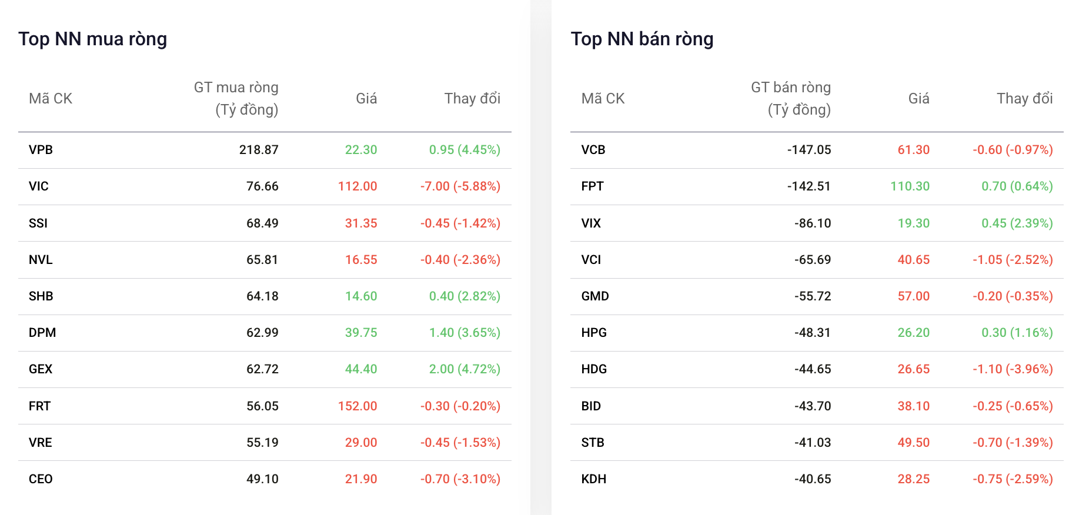Click VIC price 112.00
1069x515 pixels.
click(358, 186)
